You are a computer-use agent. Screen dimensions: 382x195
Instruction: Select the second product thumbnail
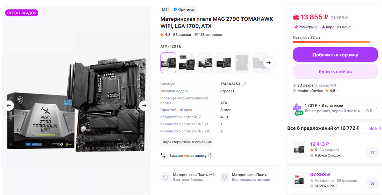click(186, 63)
